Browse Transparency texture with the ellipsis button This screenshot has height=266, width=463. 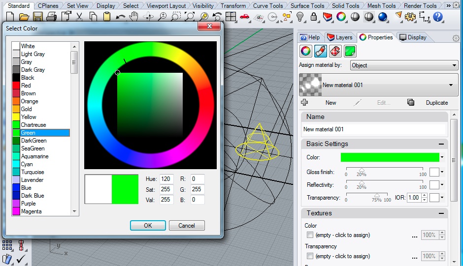[x=415, y=257]
